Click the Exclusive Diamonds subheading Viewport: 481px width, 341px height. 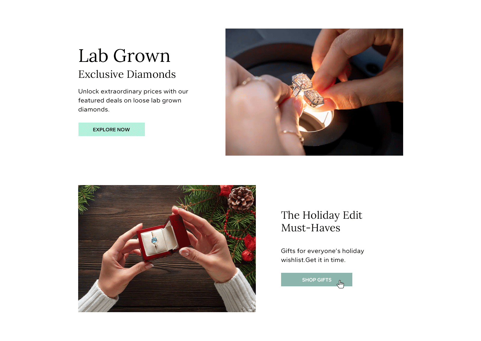pyautogui.click(x=127, y=74)
